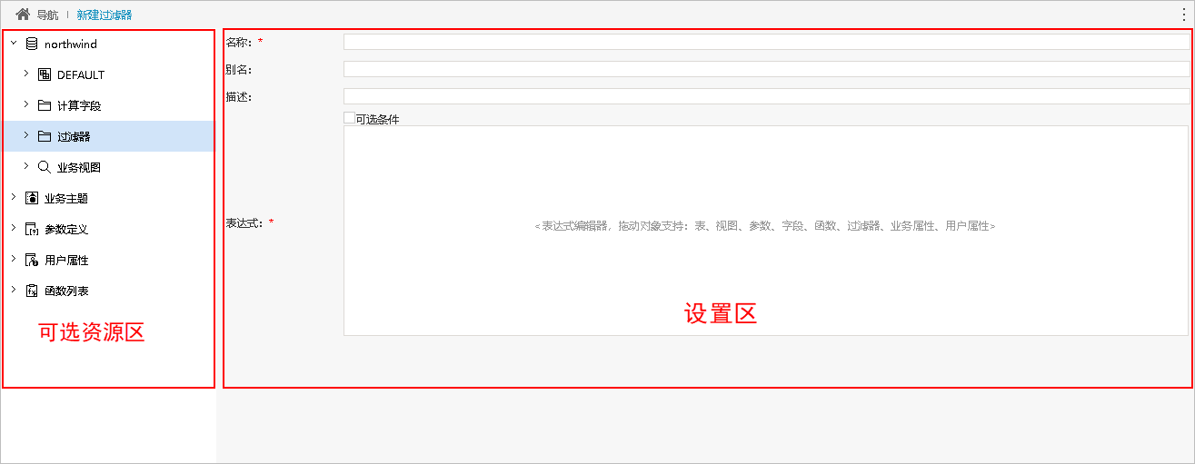The width and height of the screenshot is (1195, 464).
Task: Expand the 过滤器 node
Action: [25, 135]
